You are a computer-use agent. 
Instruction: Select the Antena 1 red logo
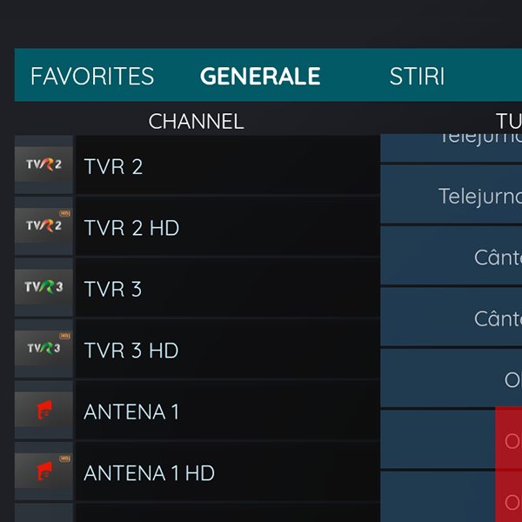pyautogui.click(x=43, y=410)
